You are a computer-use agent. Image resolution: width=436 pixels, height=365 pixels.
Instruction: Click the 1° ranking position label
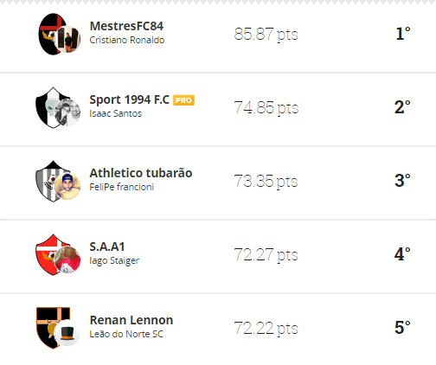[403, 34]
